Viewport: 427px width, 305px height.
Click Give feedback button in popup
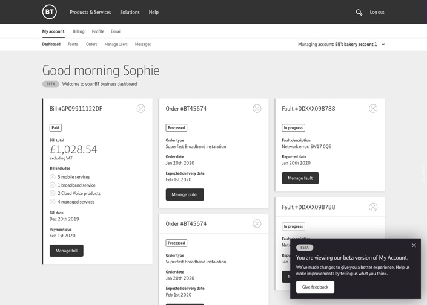pyautogui.click(x=315, y=287)
